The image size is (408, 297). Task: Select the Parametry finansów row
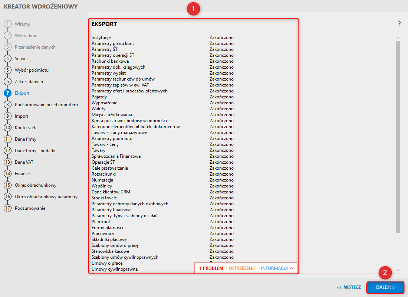tap(162, 210)
